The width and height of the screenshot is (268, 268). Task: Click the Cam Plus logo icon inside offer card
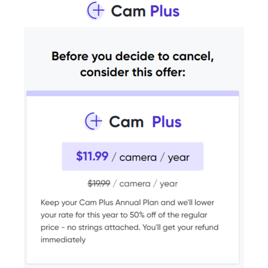tap(94, 121)
